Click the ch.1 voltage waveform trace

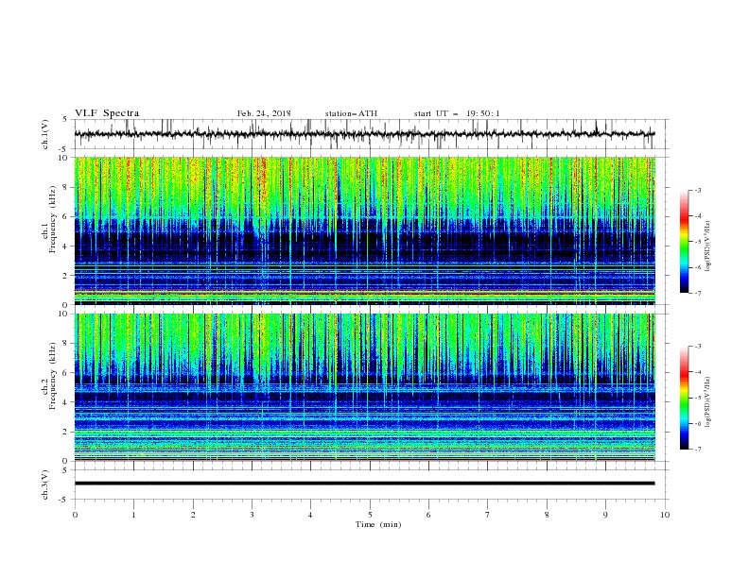pyautogui.click(x=364, y=134)
